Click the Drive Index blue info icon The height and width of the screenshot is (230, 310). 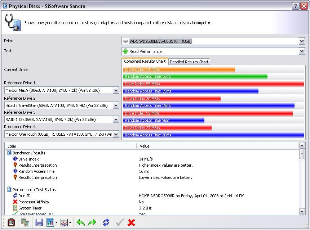point(15,159)
